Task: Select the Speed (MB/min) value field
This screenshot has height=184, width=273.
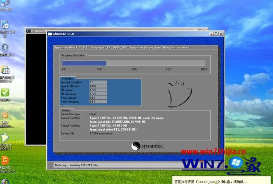Action: pyautogui.click(x=98, y=86)
